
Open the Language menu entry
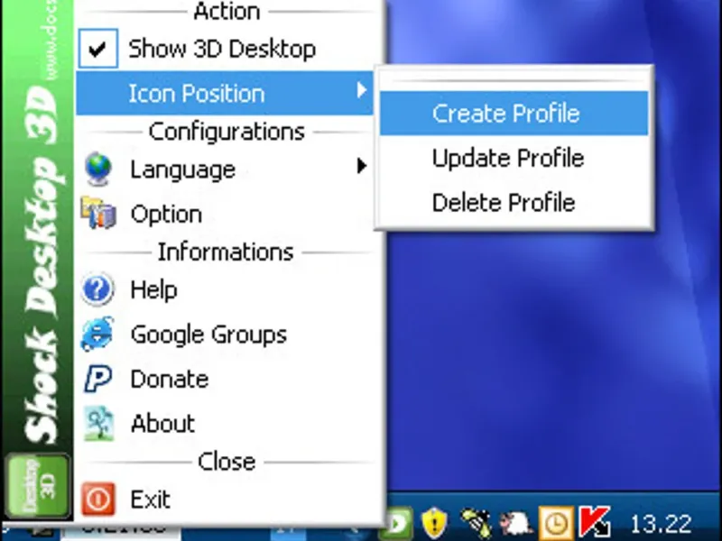tap(183, 170)
